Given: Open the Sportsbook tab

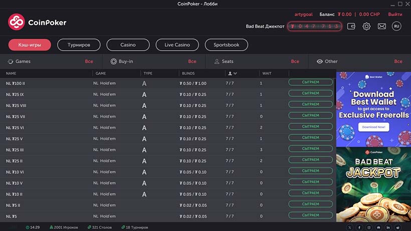Looking at the screenshot, I should click(x=226, y=45).
